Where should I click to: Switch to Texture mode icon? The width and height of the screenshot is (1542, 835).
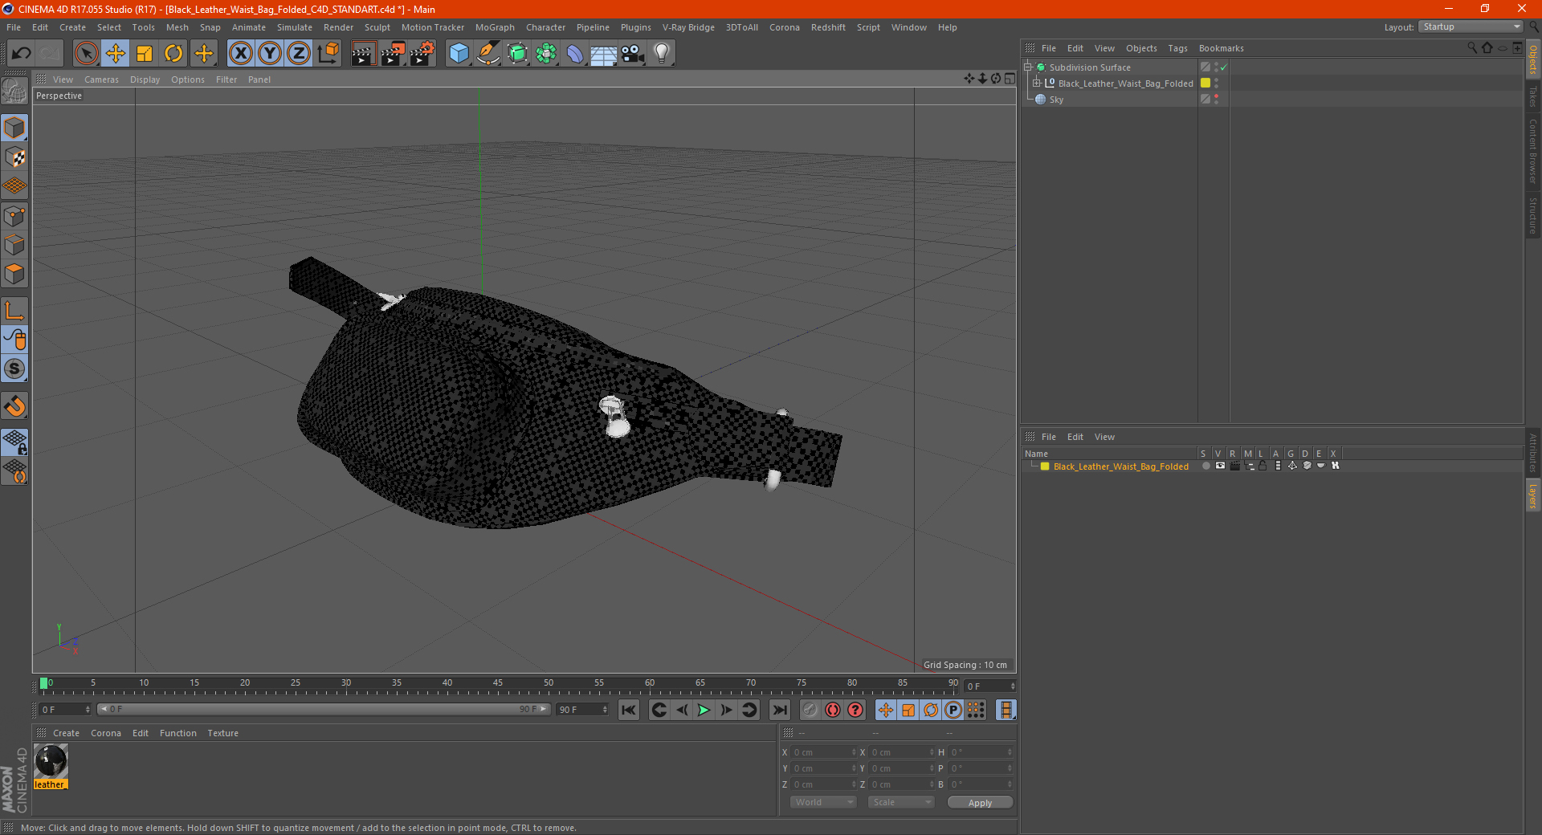[x=14, y=157]
